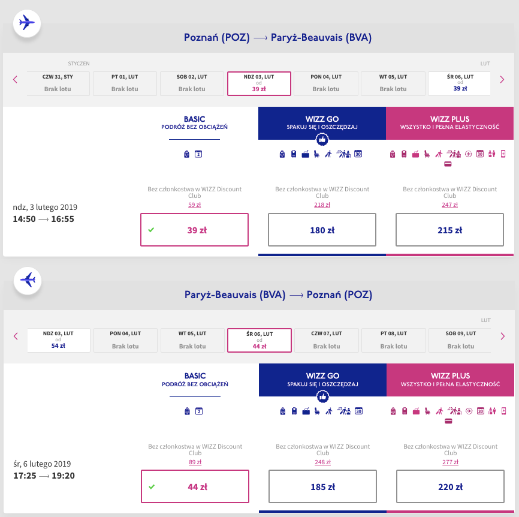The height and width of the screenshot is (517, 519).
Task: Click the departure time text 14:50 → 16:55
Action: click(x=43, y=219)
